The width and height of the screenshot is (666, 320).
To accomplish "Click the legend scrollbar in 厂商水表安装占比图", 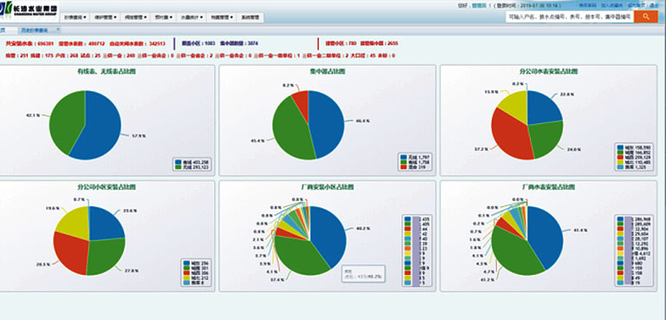I will coord(628,251).
